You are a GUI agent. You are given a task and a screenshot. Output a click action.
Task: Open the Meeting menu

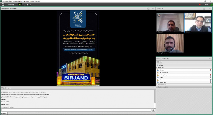(11, 5)
